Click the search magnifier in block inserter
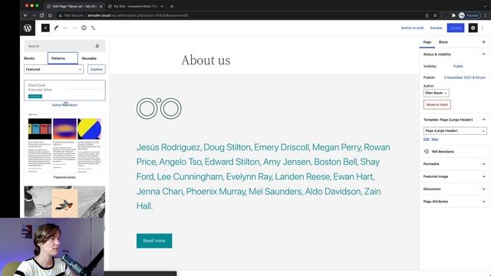 click(x=97, y=46)
